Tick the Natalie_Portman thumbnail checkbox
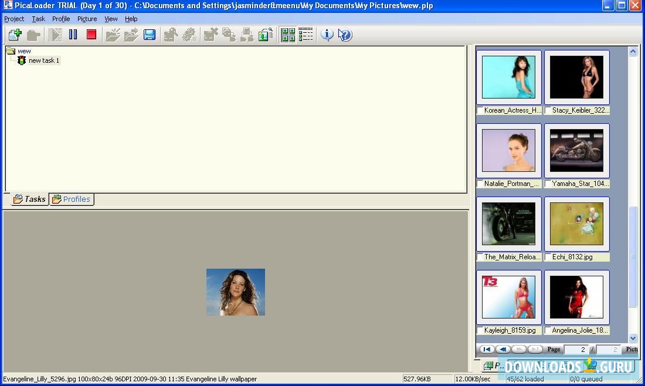645x386 pixels. click(x=480, y=184)
